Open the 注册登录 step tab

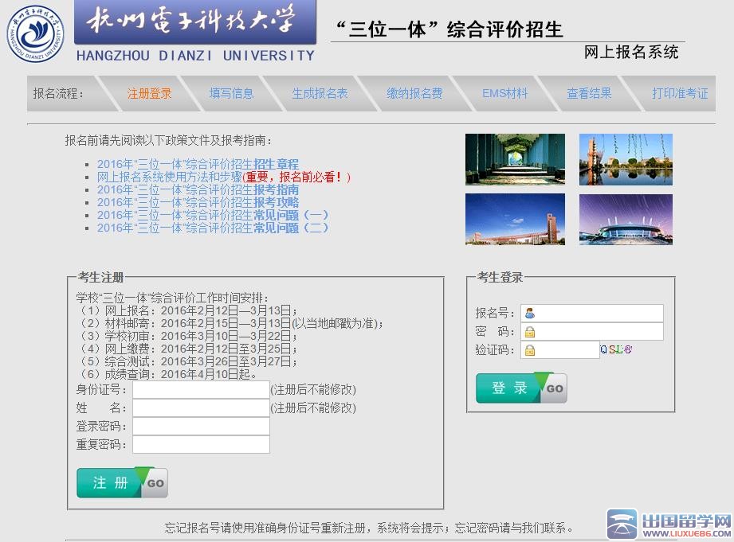point(149,93)
